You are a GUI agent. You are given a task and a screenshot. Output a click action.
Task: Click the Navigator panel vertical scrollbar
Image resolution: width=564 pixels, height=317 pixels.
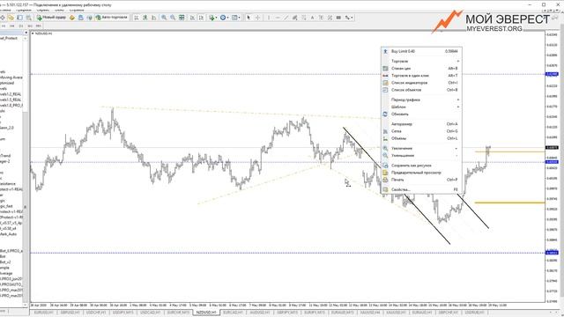[26, 171]
